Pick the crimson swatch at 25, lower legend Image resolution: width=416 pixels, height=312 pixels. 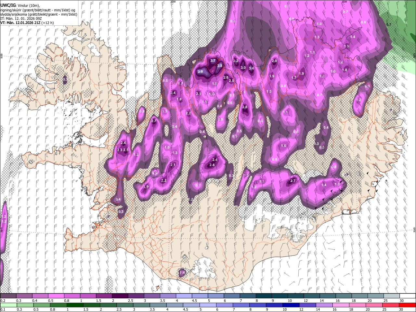391,305
